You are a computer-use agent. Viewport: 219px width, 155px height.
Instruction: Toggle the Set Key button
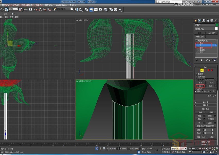click(166, 152)
